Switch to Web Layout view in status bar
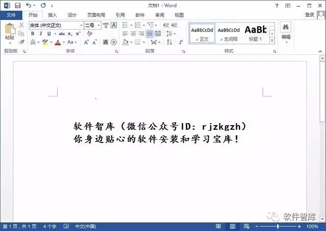Image resolution: width=326 pixels, height=231 pixels. click(x=247, y=226)
